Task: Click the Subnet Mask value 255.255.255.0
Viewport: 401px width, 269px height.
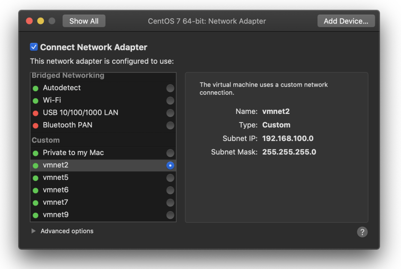Action: pyautogui.click(x=289, y=152)
